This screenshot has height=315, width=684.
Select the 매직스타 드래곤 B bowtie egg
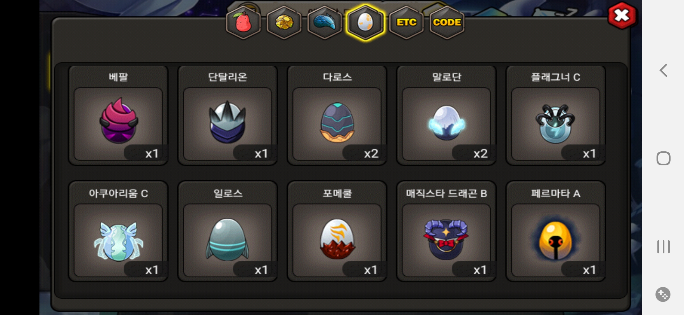click(446, 231)
